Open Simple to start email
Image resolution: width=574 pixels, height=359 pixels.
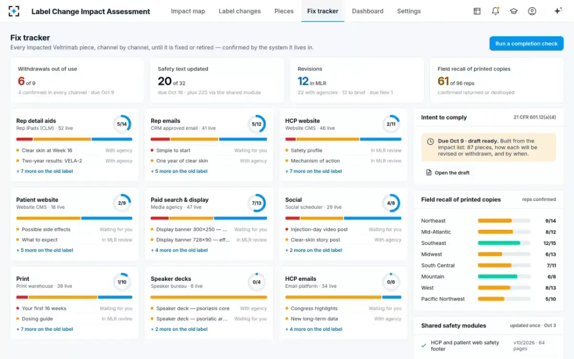[209, 150]
